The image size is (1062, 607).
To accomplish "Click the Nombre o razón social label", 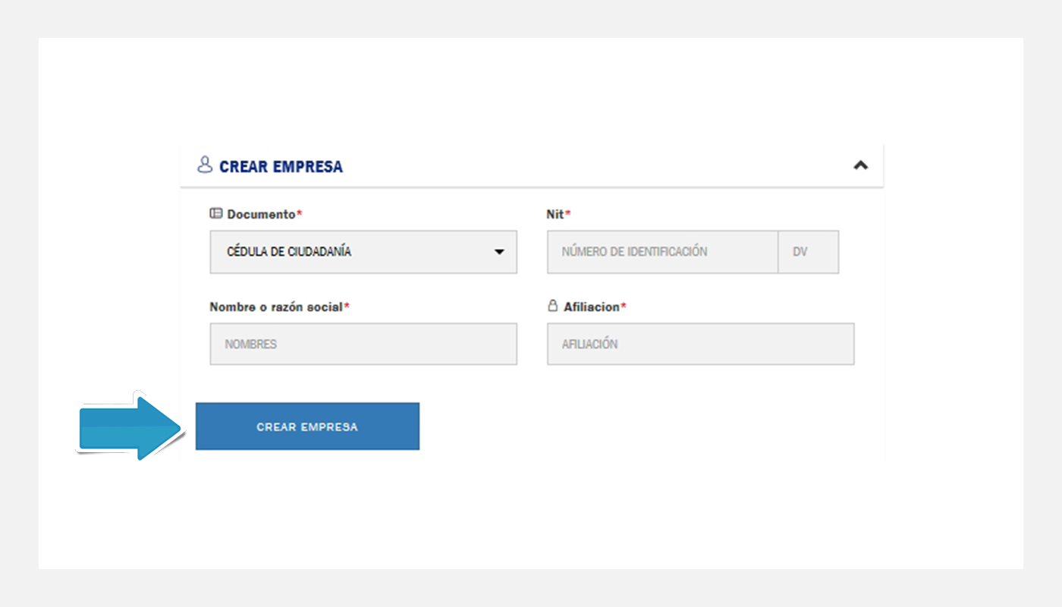I will pyautogui.click(x=276, y=307).
